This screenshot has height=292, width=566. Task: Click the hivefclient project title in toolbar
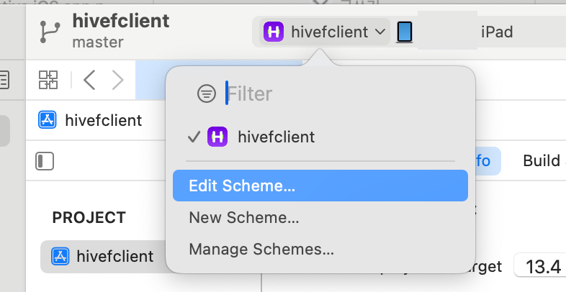point(121,21)
